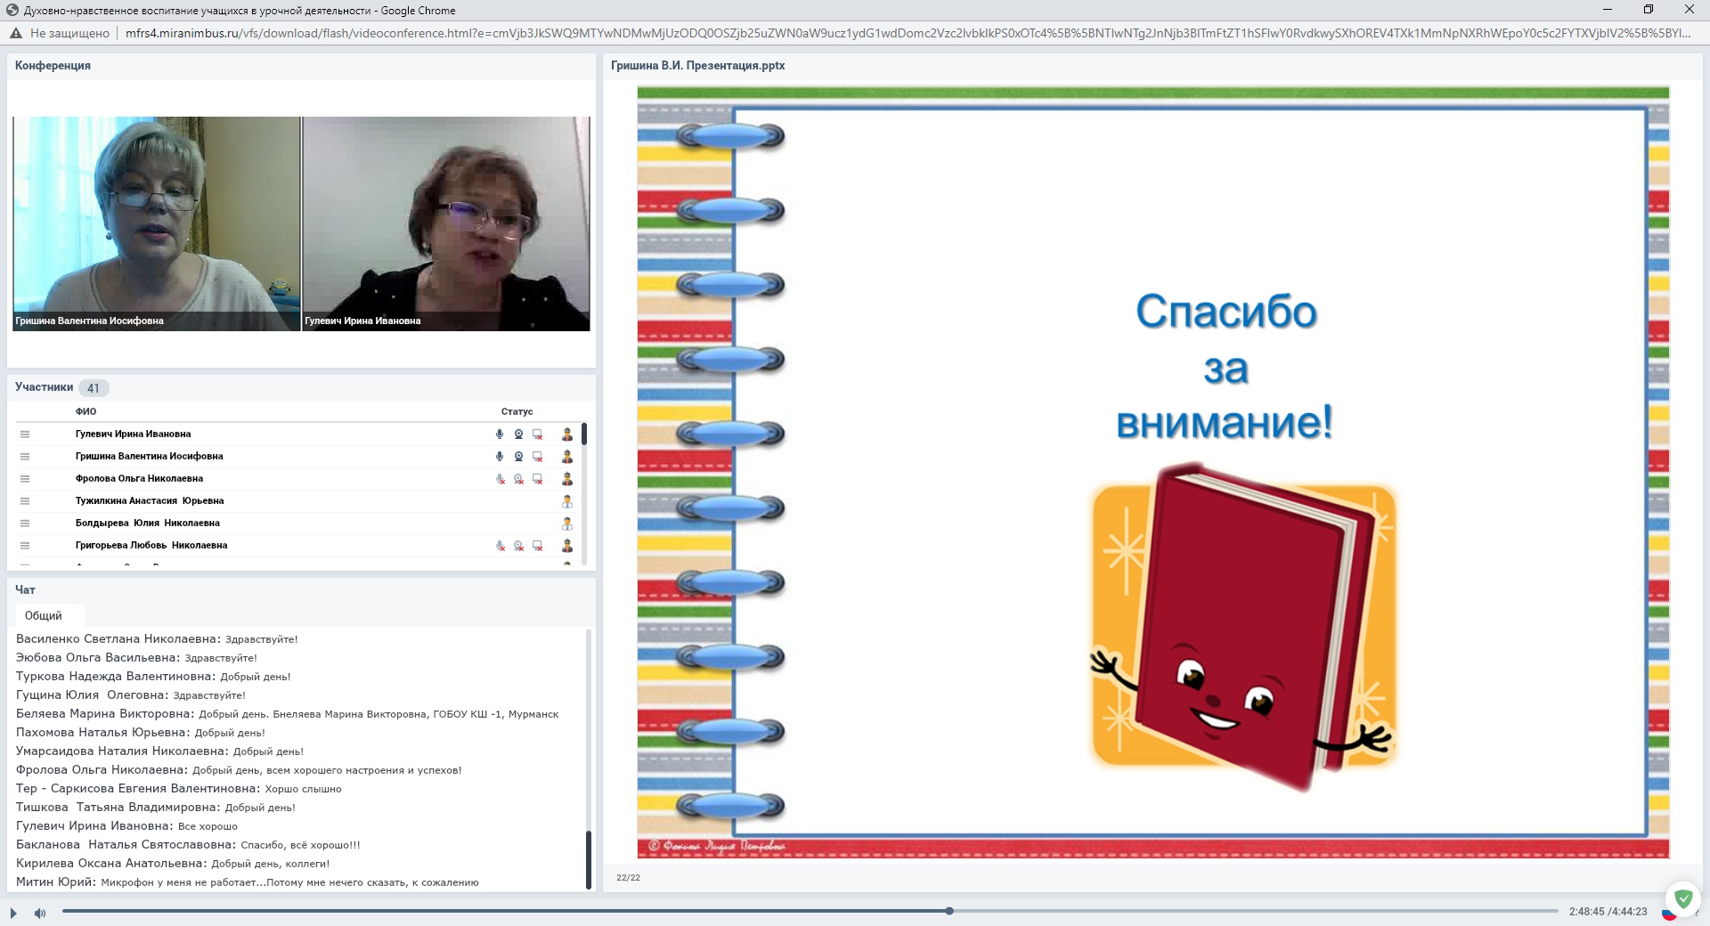Click disabled webcam icon of Григорьева Любовь Николаевна
The width and height of the screenshot is (1710, 926).
pyautogui.click(x=518, y=546)
